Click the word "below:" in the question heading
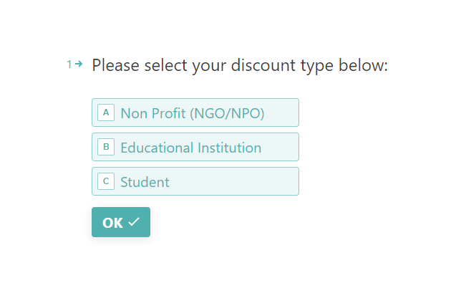Viewport: 461px width, 283px height. click(x=363, y=65)
